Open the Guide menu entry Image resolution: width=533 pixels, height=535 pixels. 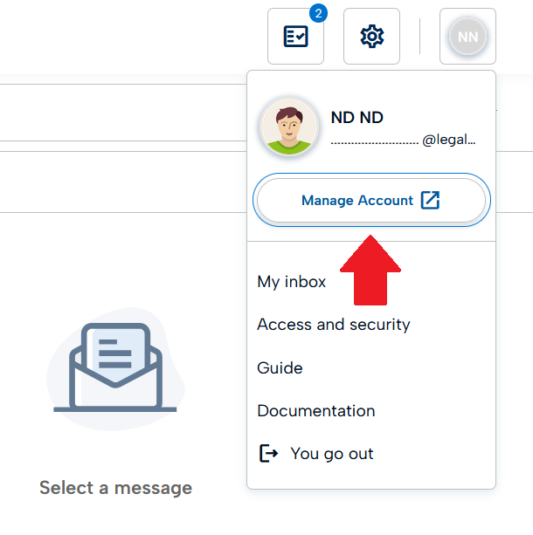[x=280, y=368]
